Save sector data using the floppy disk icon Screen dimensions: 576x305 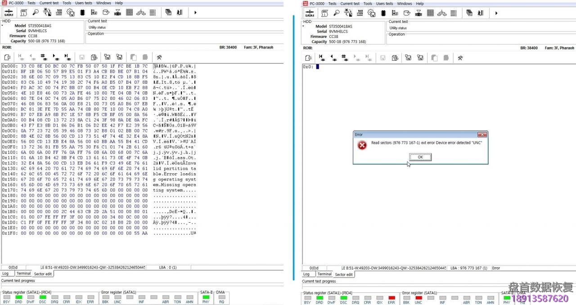82,57
